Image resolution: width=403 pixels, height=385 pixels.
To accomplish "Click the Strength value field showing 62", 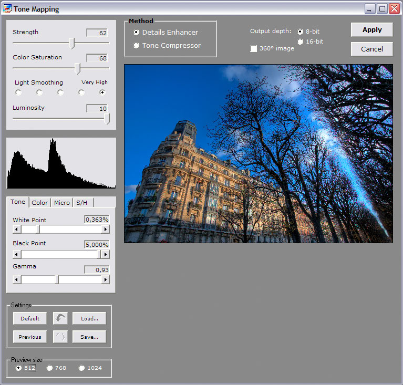I will click(x=97, y=33).
